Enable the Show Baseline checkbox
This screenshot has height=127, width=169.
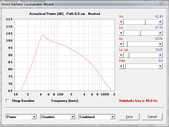coord(7,101)
